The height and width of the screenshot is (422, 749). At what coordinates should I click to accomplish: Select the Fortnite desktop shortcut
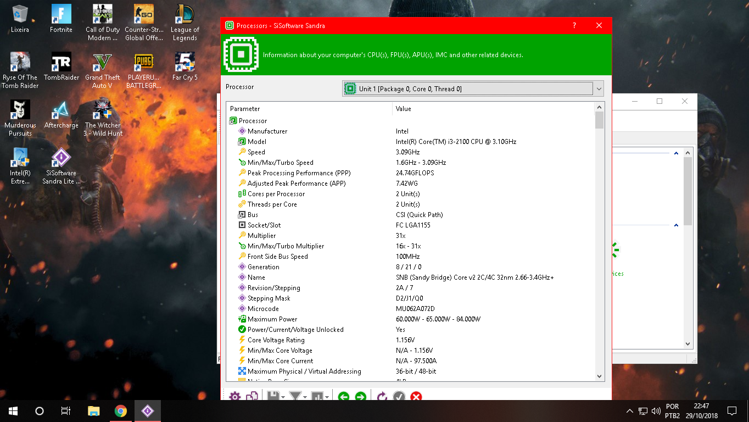(61, 19)
